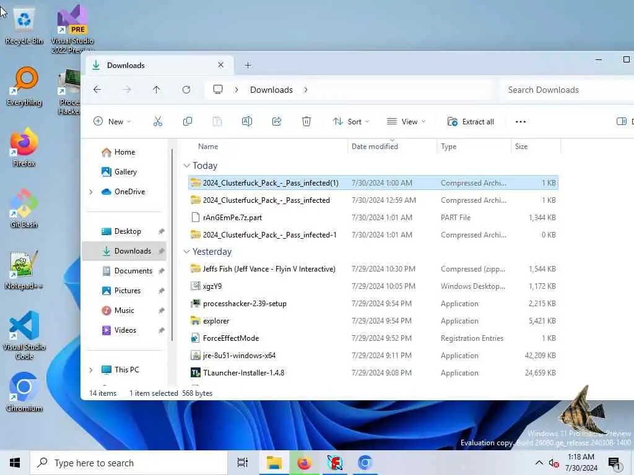Open Notepad++ desktop shortcut
Image resolution: width=634 pixels, height=475 pixels.
pos(24,270)
